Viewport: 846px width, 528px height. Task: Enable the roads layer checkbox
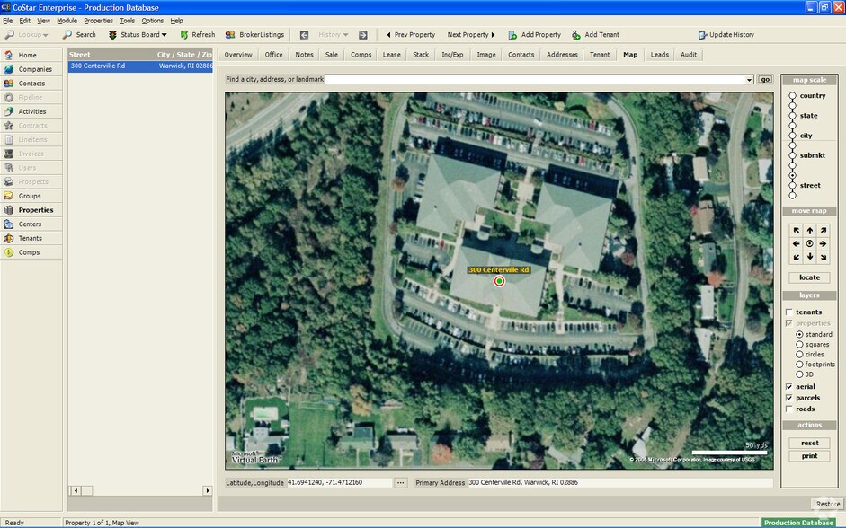pos(789,409)
